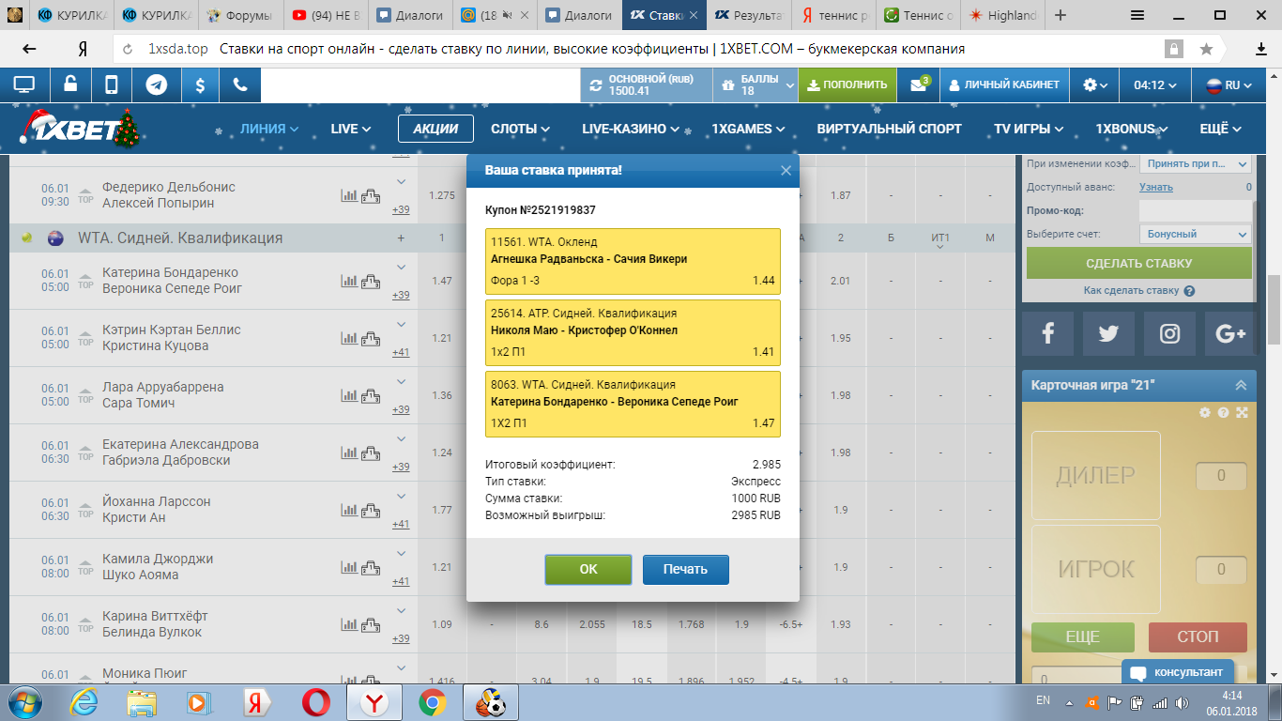Open the +39 markets link for Бондаренко – Сепеде Роиг

click(x=401, y=296)
